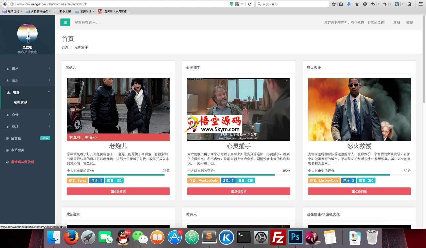Click 点击阅读 button under 老炮儿

[118, 191]
